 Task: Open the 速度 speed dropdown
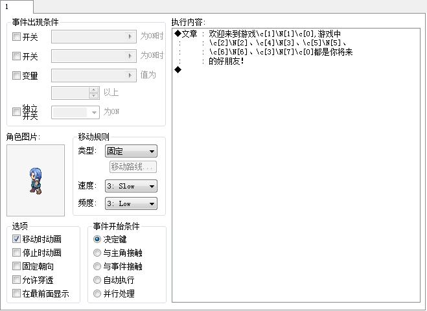(131, 186)
